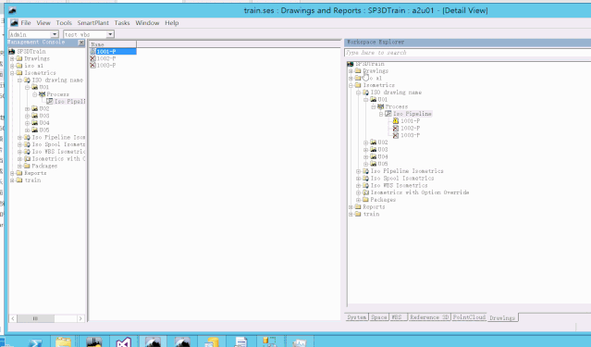Select Drawings label in Management Console tree
This screenshot has width=591, height=347.
pyautogui.click(x=37, y=58)
